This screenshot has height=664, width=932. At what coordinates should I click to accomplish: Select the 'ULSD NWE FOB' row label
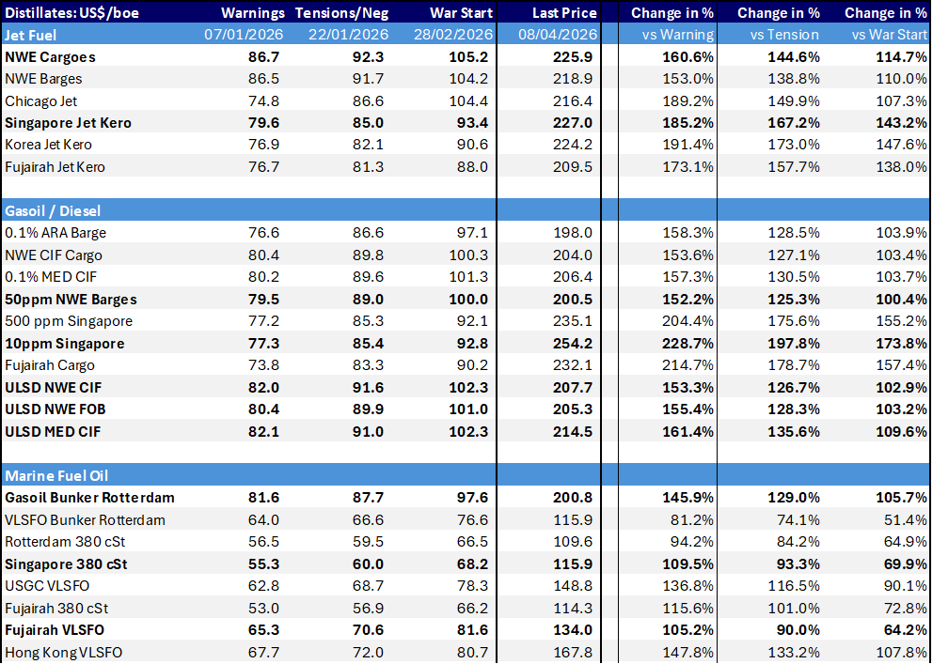click(55, 409)
